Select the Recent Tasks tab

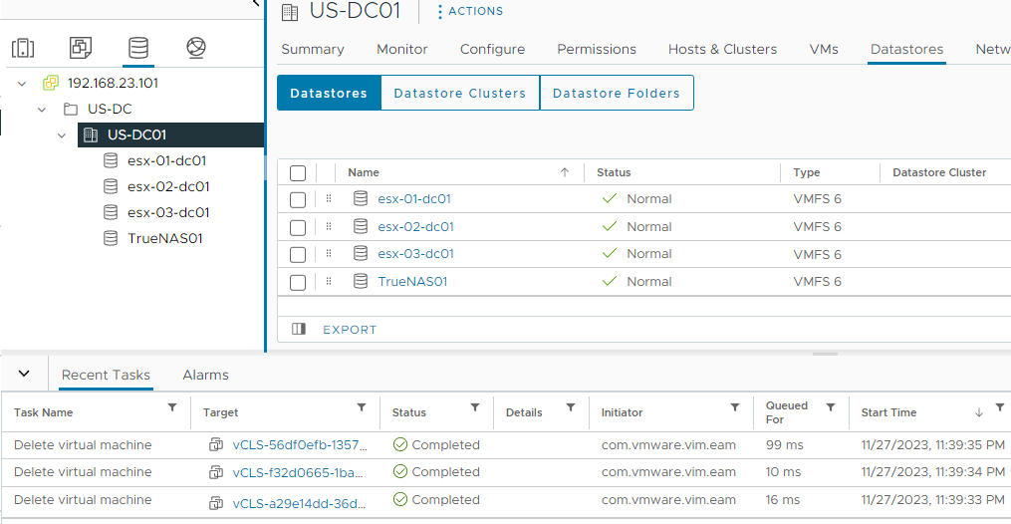click(106, 375)
